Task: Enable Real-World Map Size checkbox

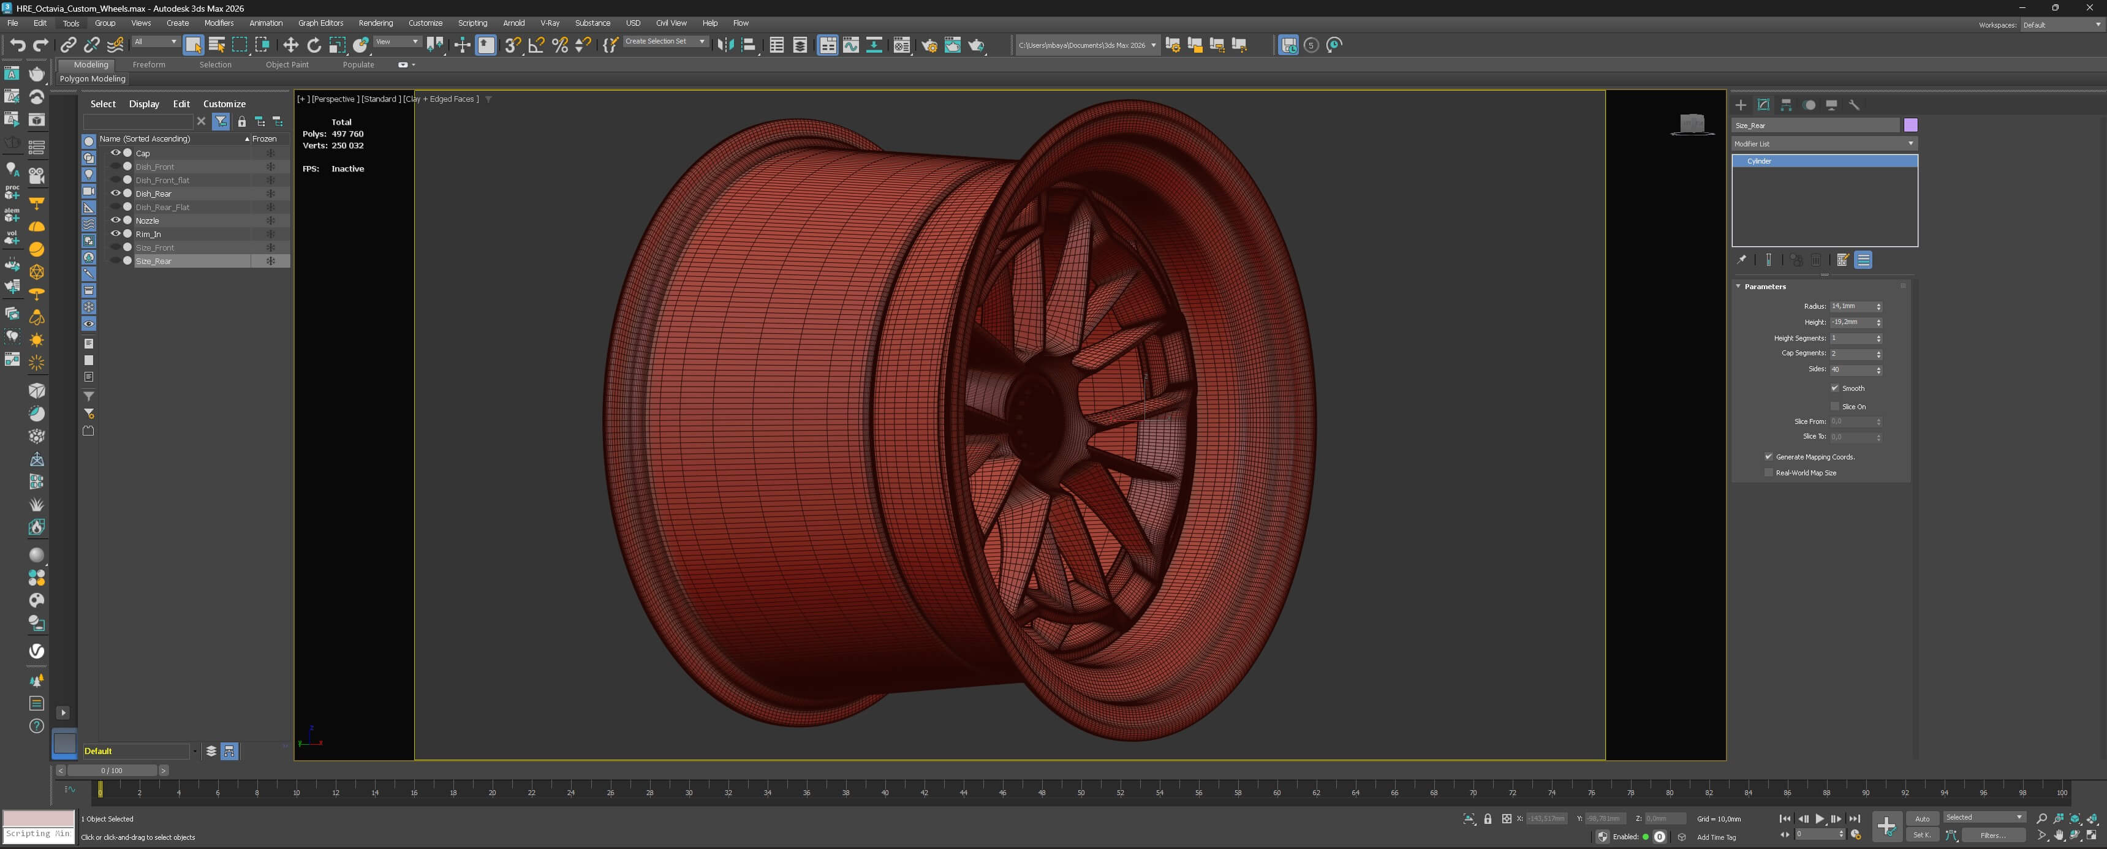Action: tap(1768, 472)
